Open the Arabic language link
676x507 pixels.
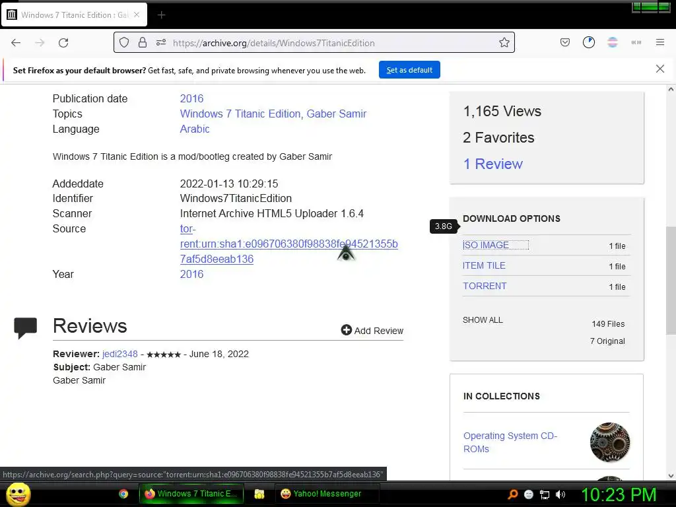coord(195,129)
